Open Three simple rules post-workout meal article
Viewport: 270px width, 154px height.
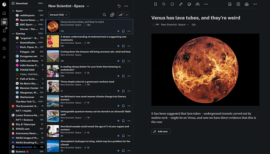87,82
